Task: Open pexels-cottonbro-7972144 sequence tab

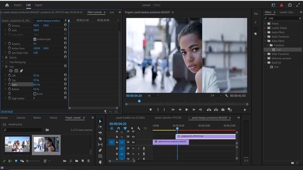Action: 168,118
